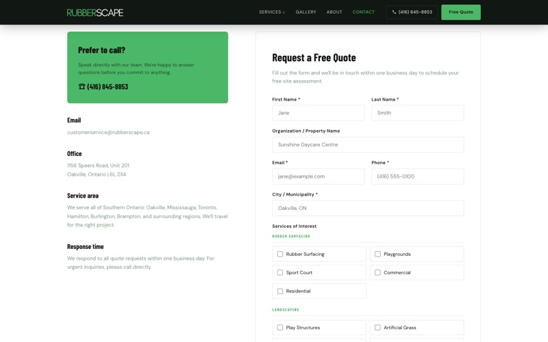Click the RubberScape logo
548x342 pixels.
(x=95, y=12)
